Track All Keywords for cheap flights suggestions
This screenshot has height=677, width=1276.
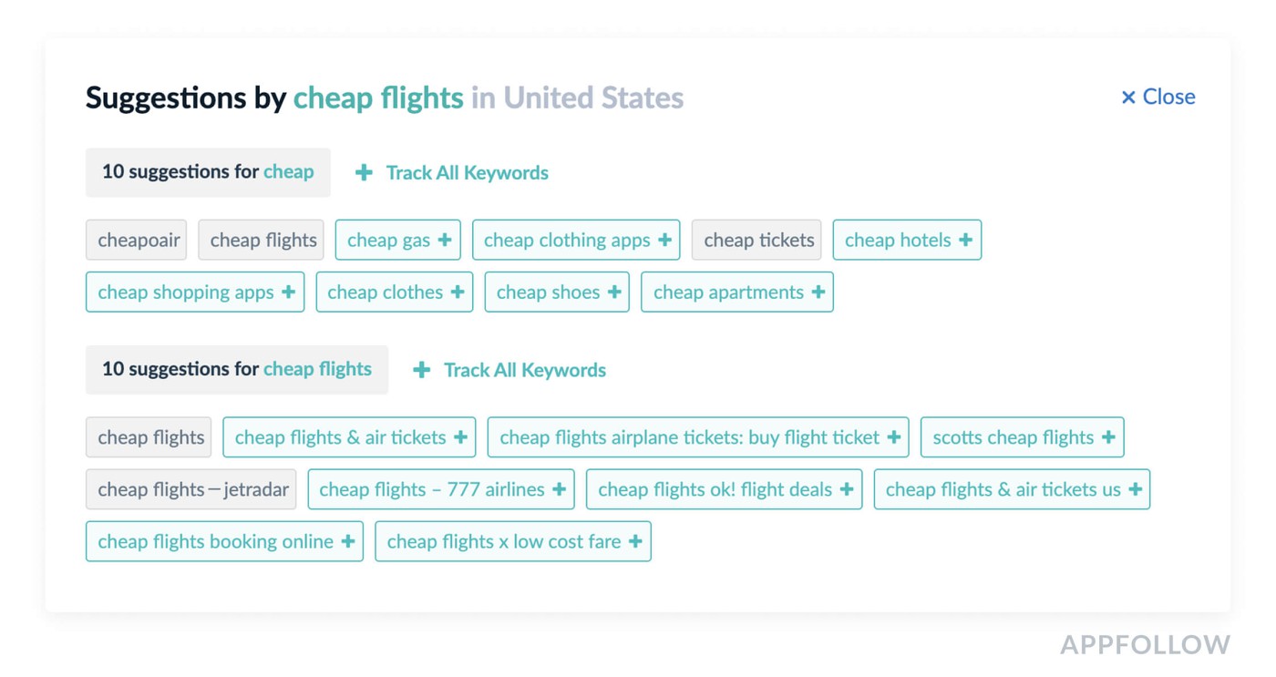pos(509,370)
